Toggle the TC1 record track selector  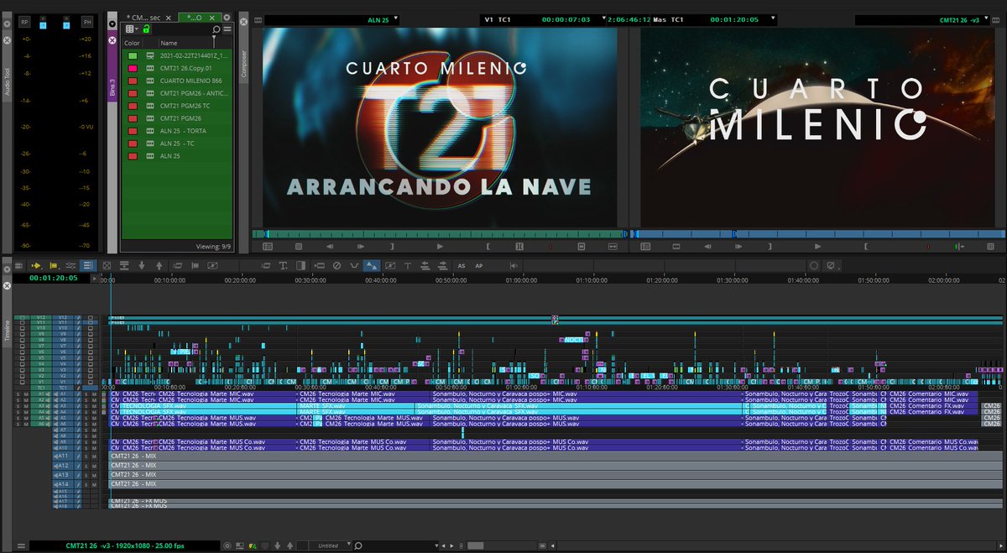pyautogui.click(x=63, y=388)
